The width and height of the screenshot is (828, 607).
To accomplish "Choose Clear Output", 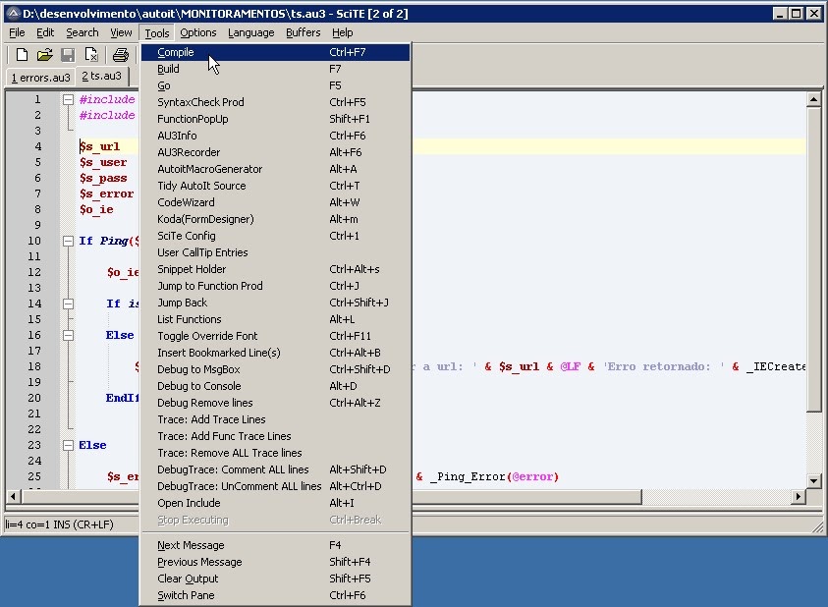I will 275,579.
